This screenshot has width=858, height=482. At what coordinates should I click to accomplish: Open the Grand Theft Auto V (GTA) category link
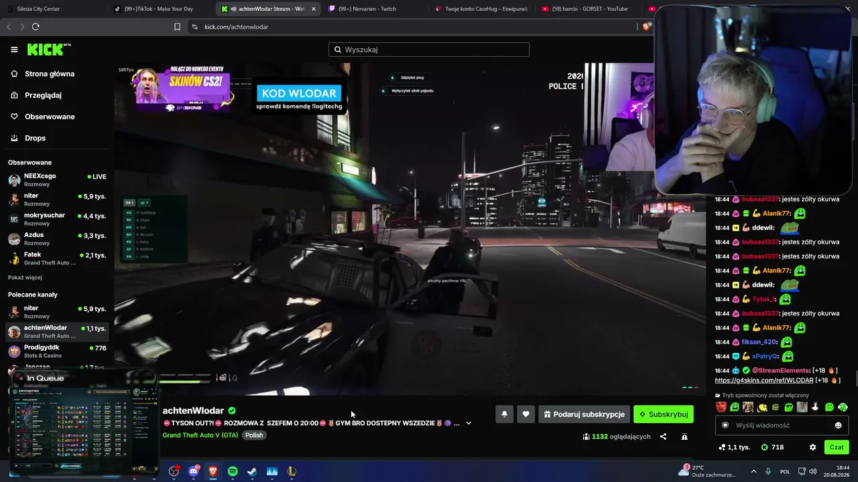pyautogui.click(x=200, y=435)
